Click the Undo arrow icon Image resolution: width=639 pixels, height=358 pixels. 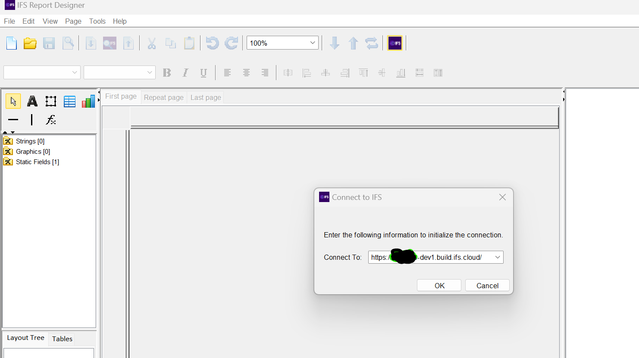(x=212, y=43)
